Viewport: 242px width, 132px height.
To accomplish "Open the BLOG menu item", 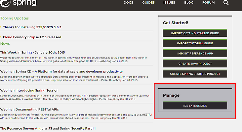I will click(x=189, y=3).
